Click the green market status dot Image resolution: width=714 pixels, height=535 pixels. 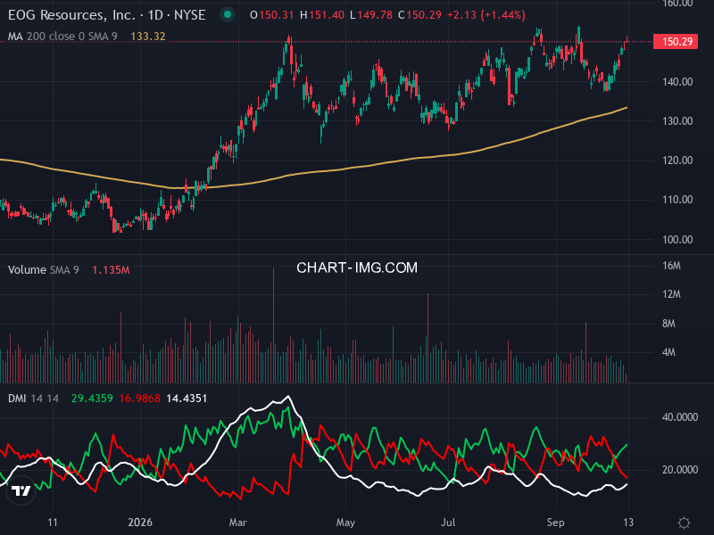(x=228, y=15)
